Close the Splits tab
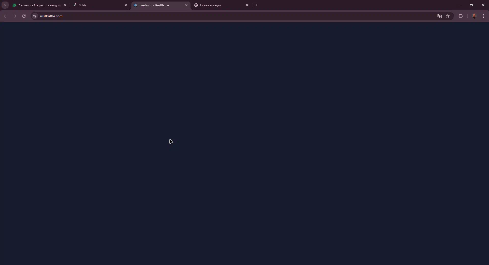The width and height of the screenshot is (489, 265). (x=126, y=5)
